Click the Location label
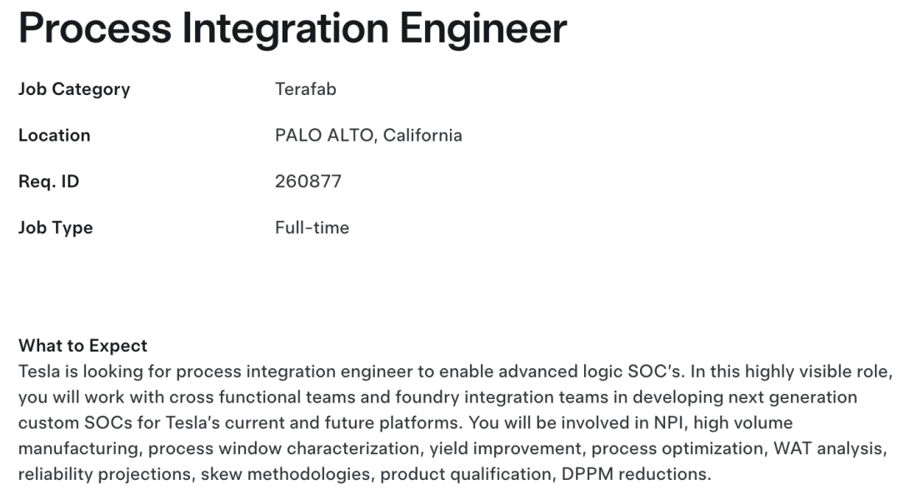 click(x=54, y=135)
